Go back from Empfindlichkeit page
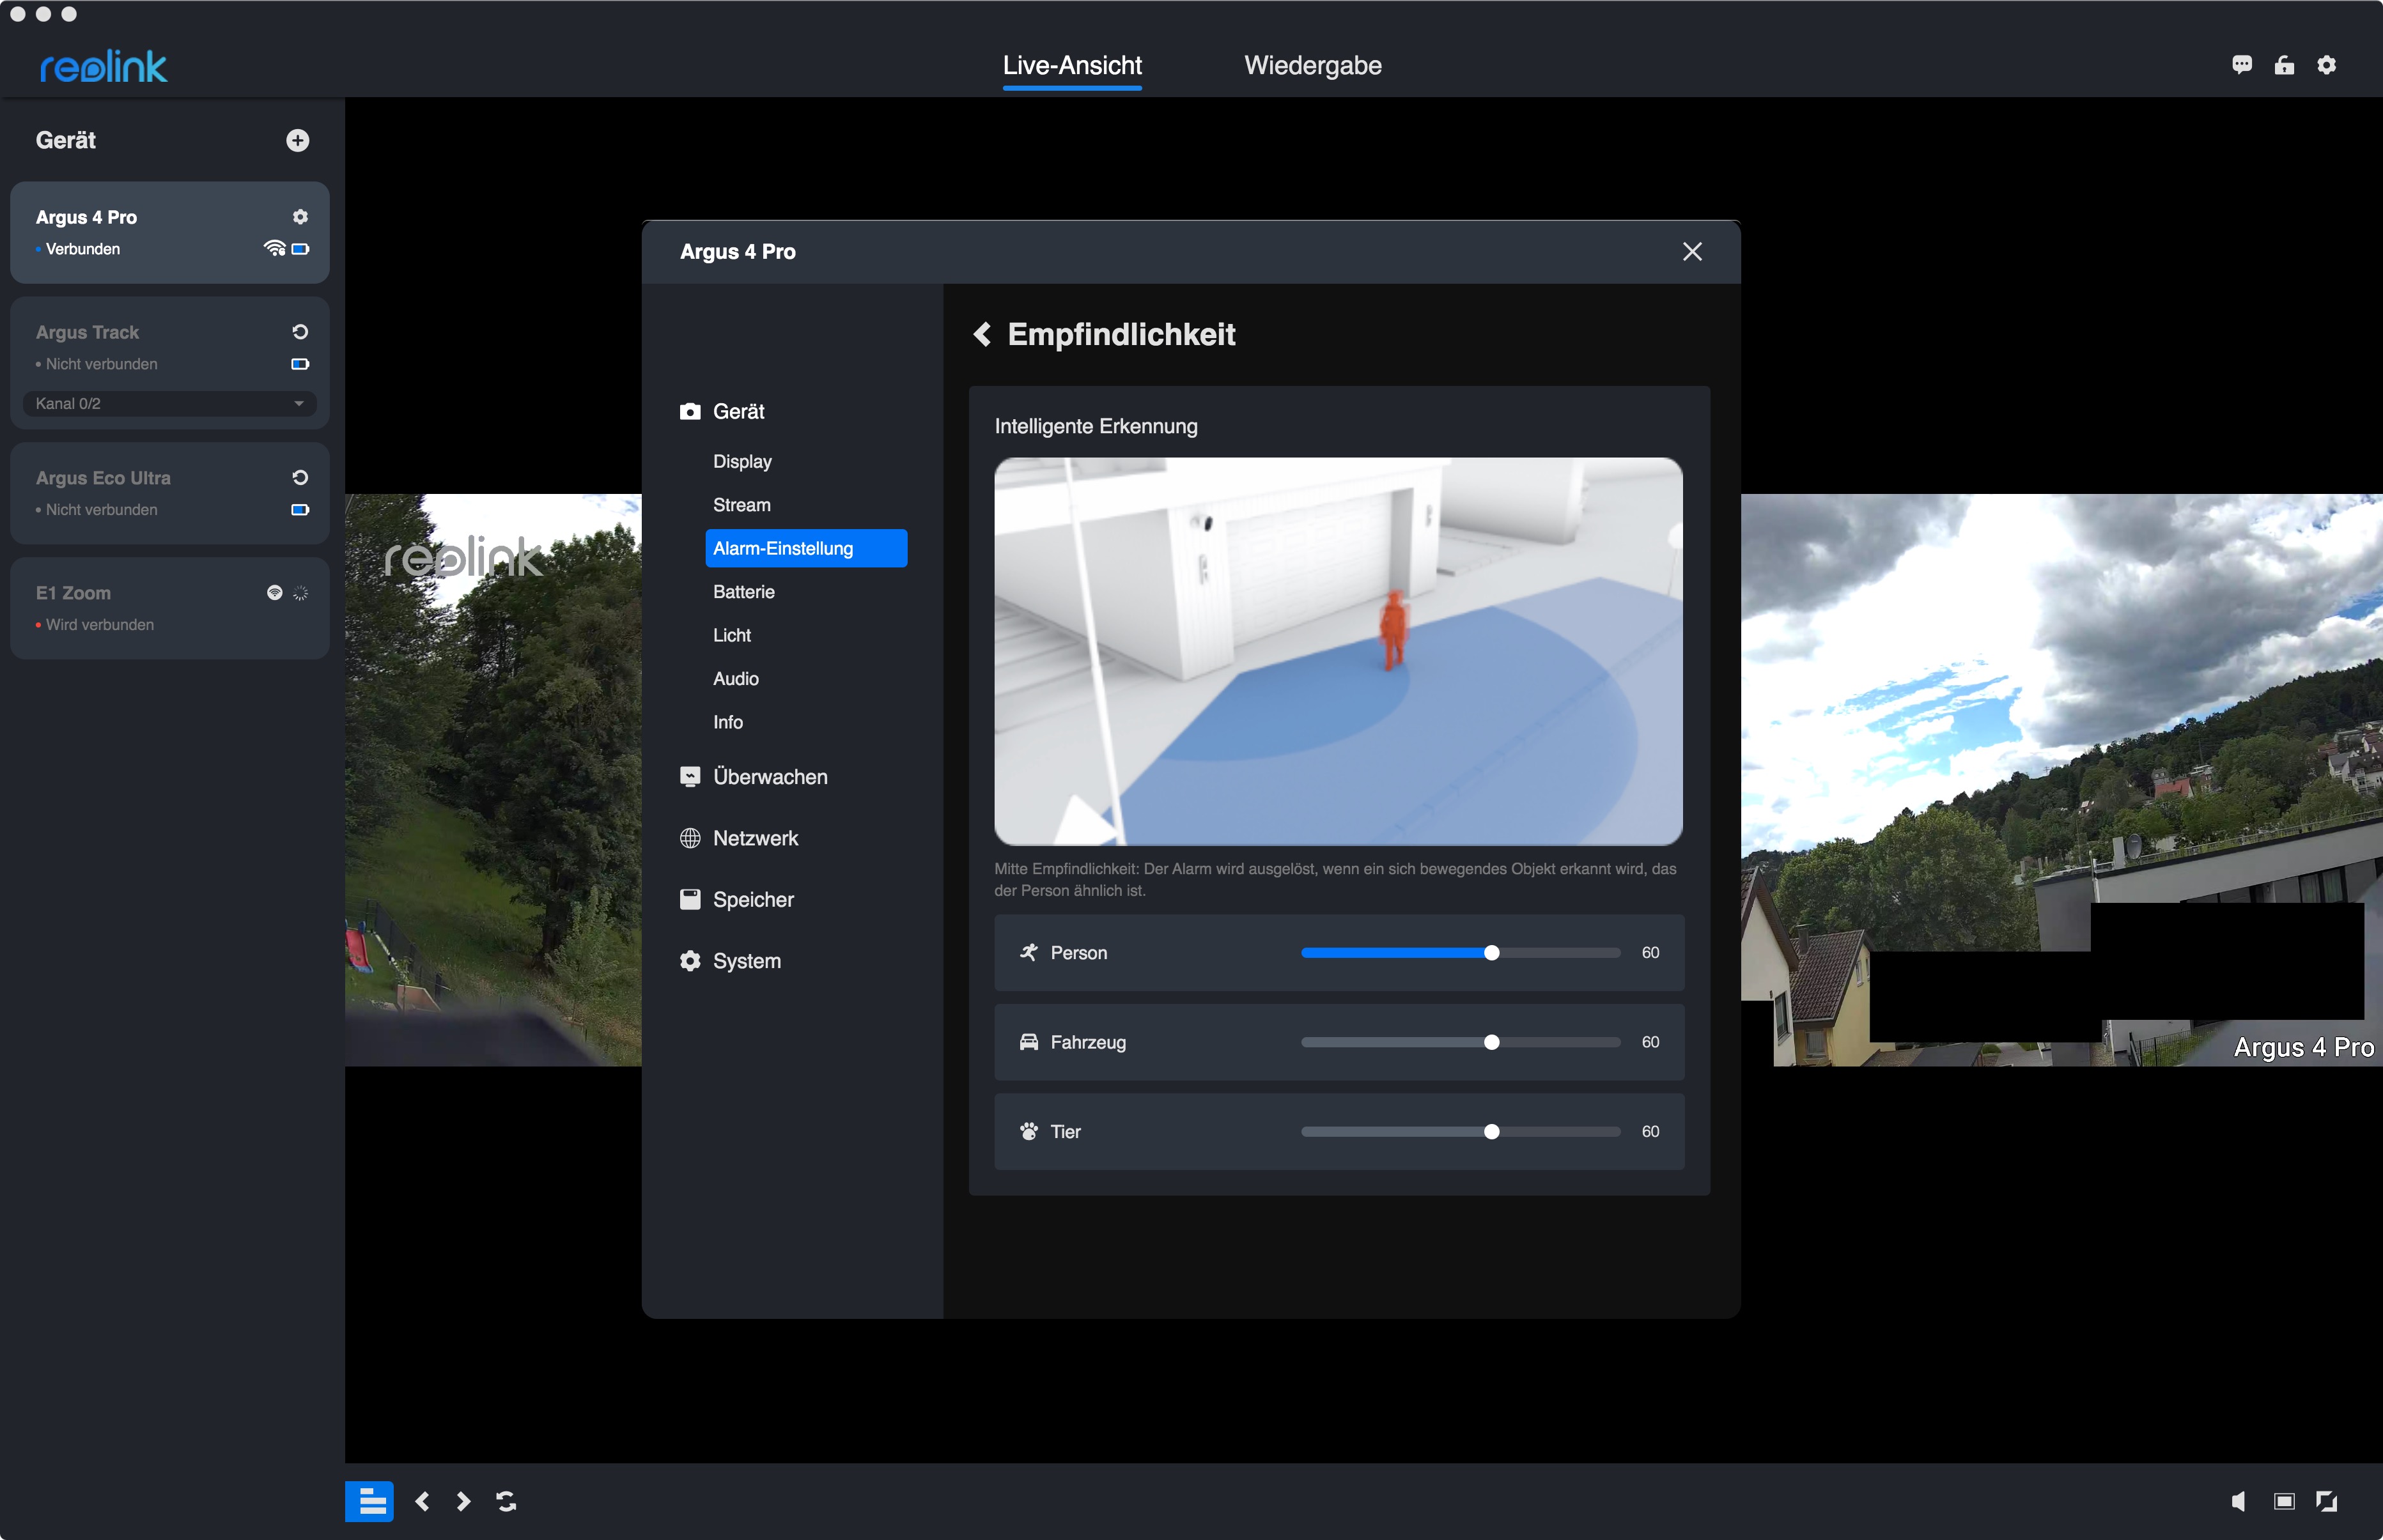 pyautogui.click(x=982, y=334)
